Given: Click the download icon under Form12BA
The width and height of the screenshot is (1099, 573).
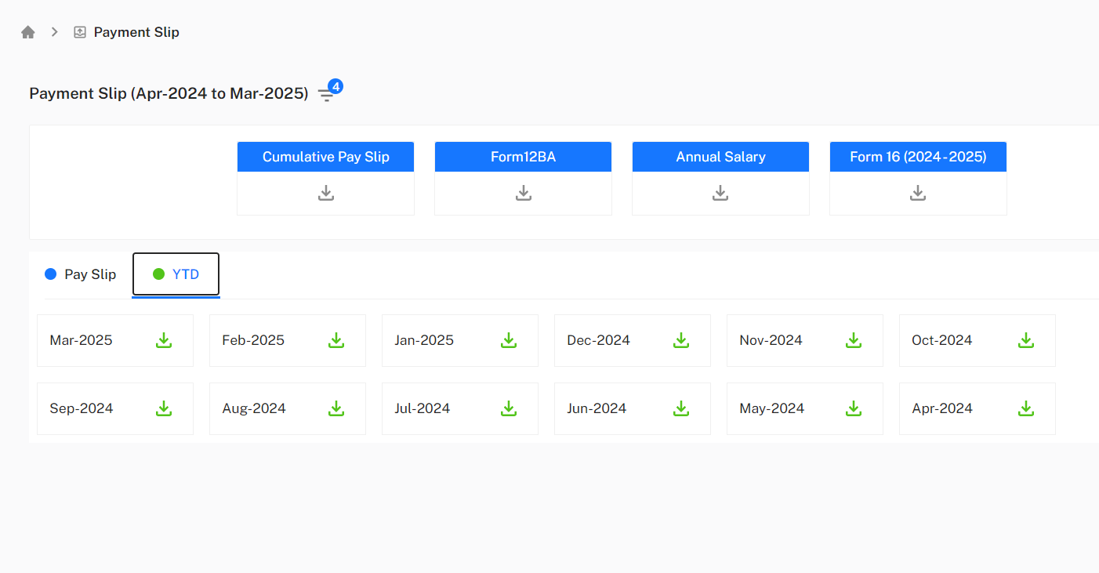Looking at the screenshot, I should coord(523,192).
